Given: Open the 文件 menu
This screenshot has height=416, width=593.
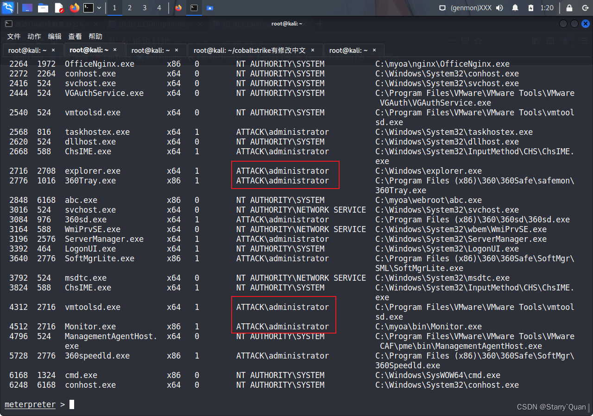Looking at the screenshot, I should [14, 36].
